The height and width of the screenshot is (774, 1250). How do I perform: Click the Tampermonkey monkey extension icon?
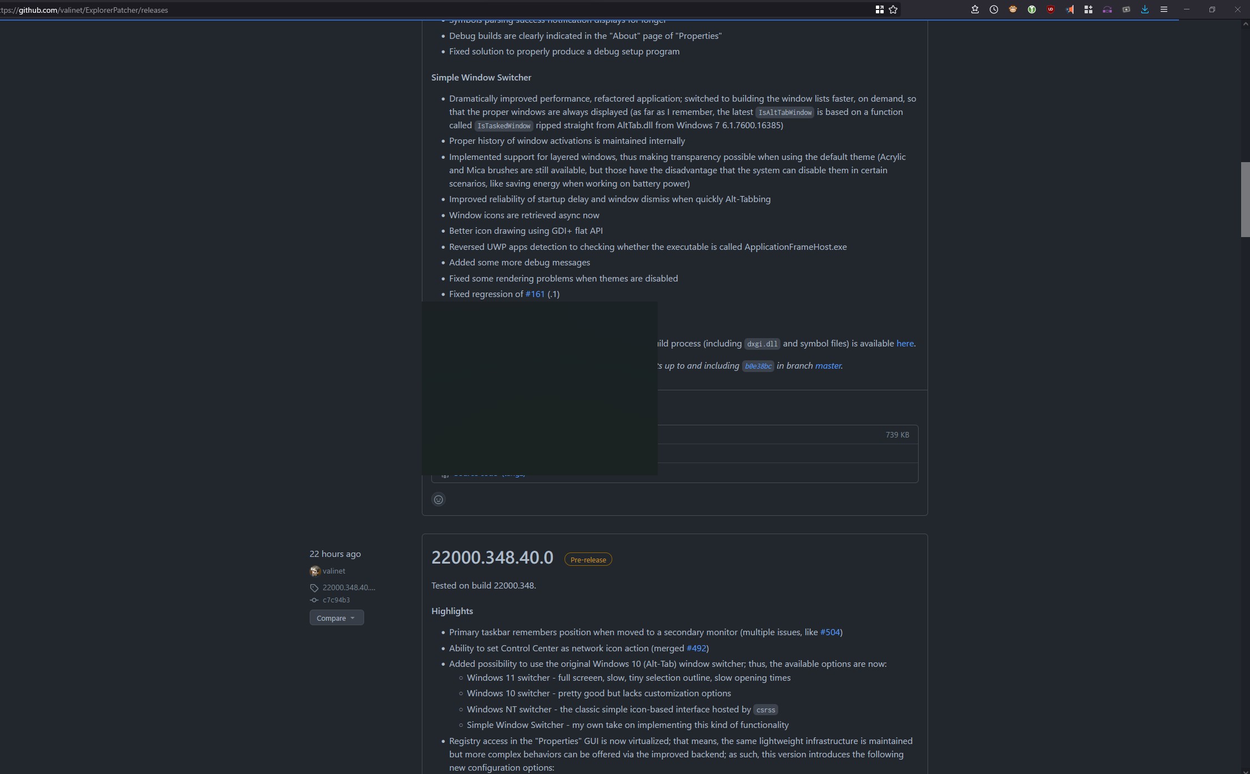(1012, 9)
